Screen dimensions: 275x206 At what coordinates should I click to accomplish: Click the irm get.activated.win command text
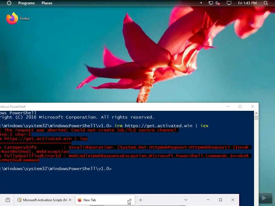[161, 126]
